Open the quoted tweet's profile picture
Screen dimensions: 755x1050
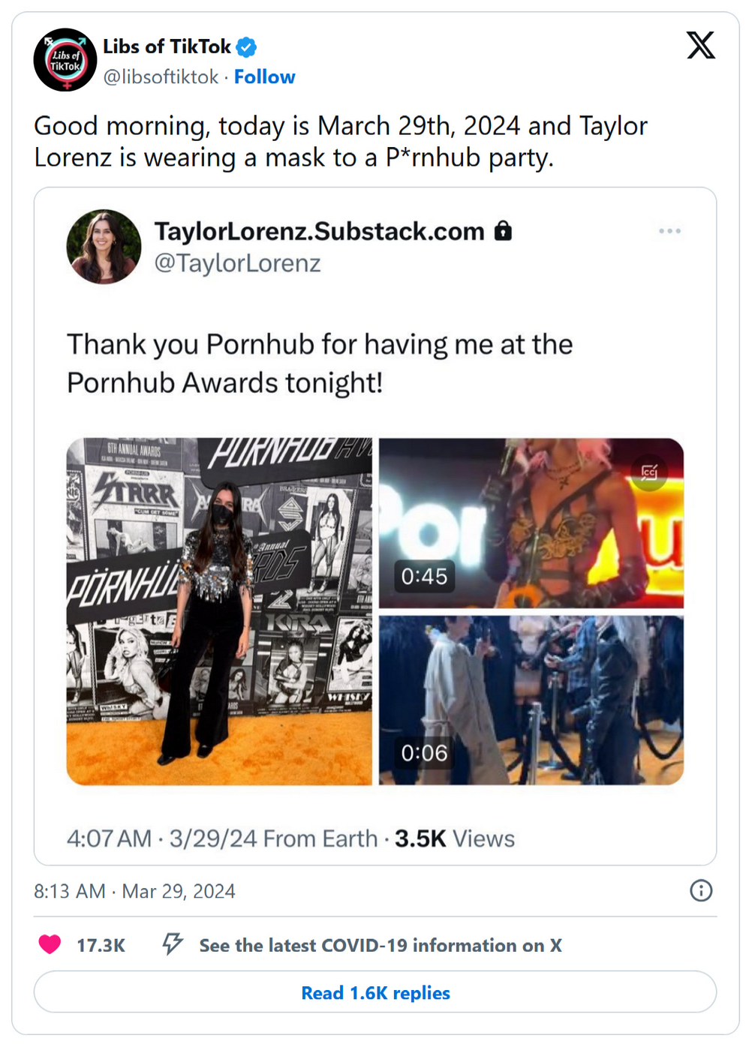104,247
